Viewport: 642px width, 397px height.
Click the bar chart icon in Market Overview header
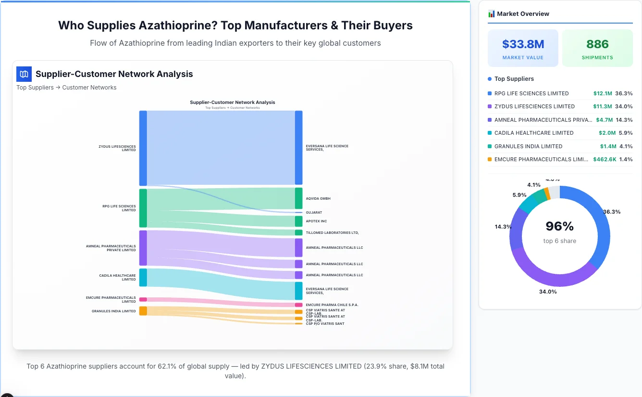point(491,14)
